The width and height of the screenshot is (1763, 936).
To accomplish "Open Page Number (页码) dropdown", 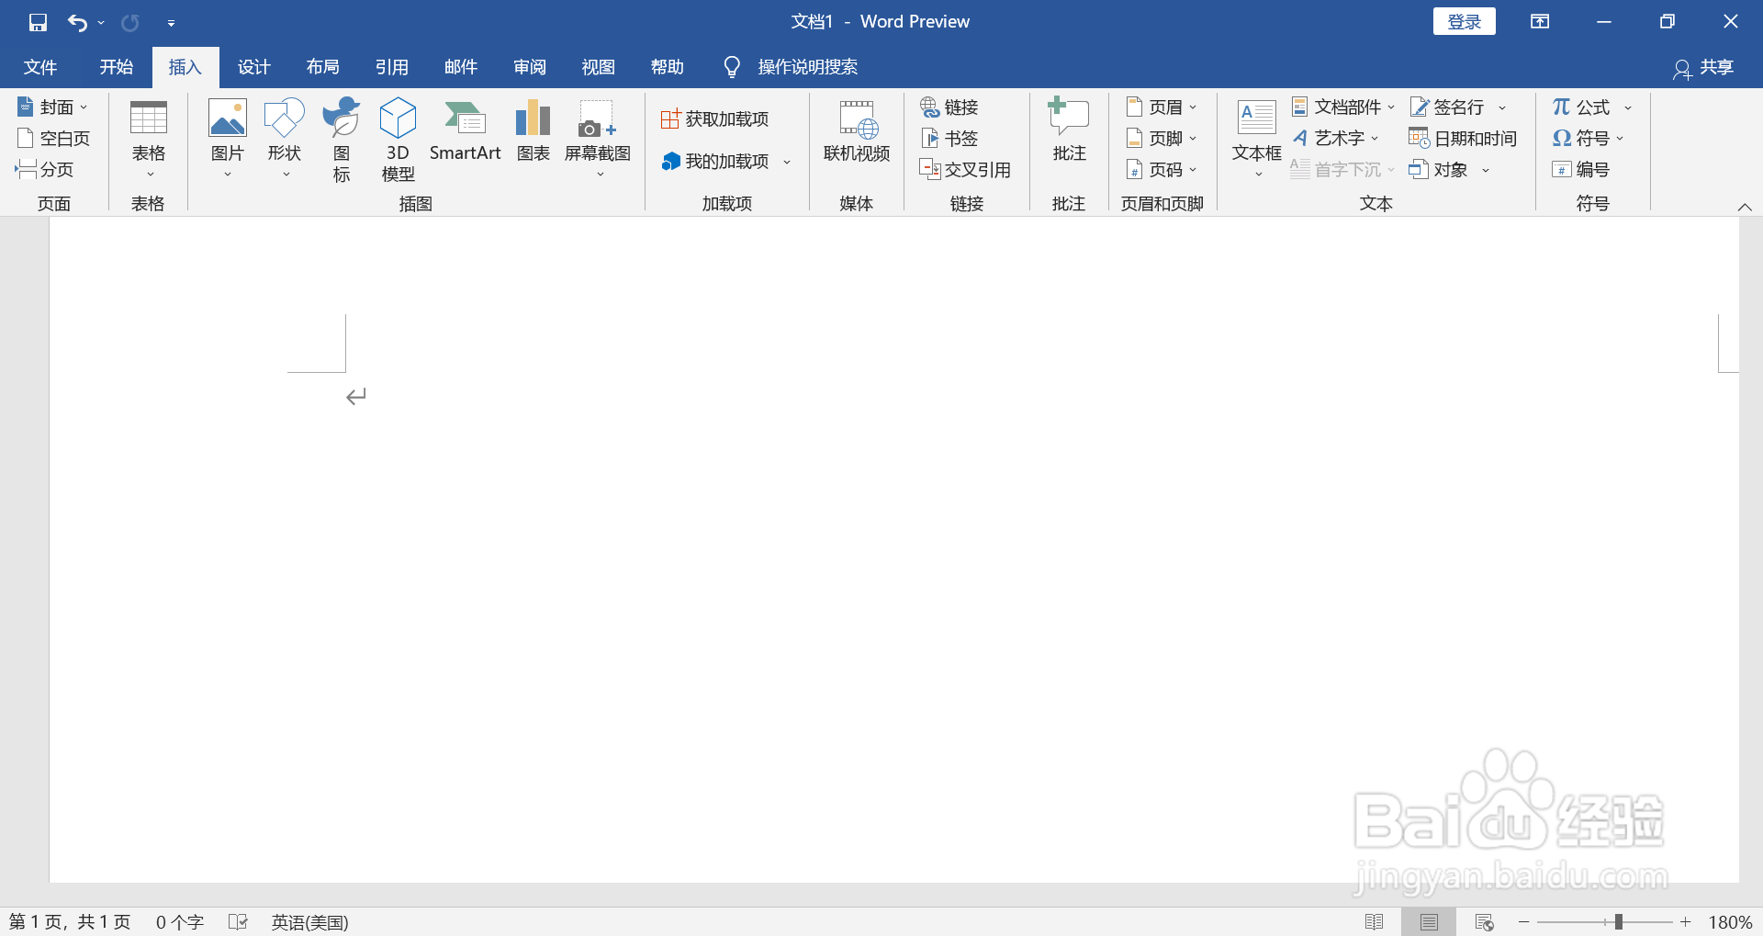I will [1162, 170].
